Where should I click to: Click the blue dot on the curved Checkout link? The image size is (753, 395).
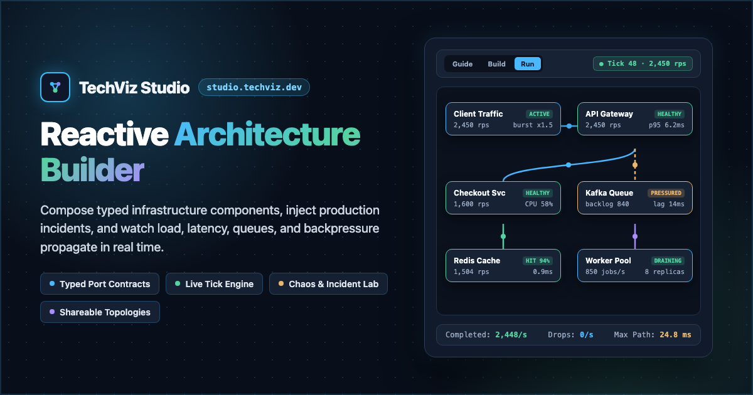pos(569,165)
